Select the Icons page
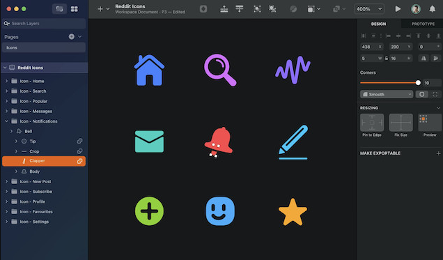443x260 pixels. pos(44,47)
